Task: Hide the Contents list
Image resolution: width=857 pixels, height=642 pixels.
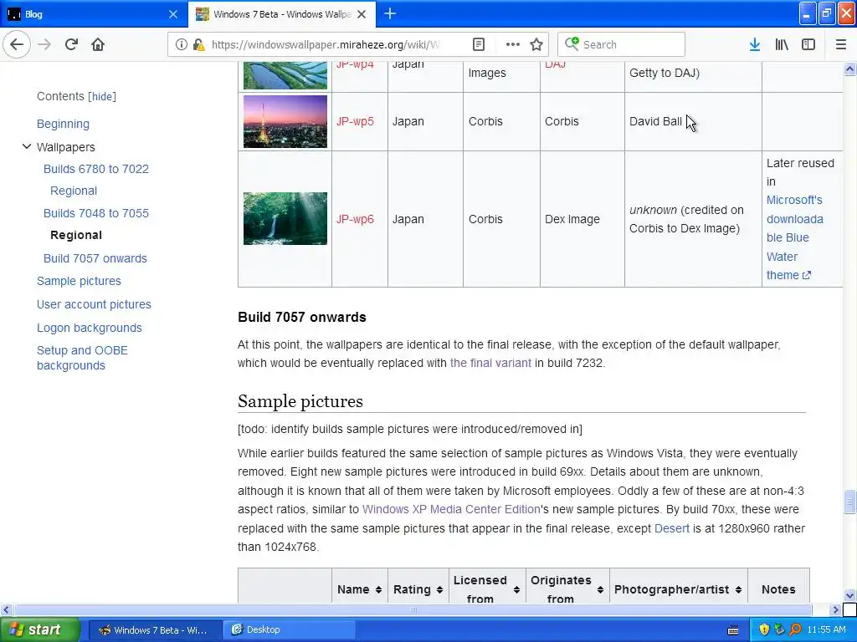Action: pyautogui.click(x=102, y=97)
